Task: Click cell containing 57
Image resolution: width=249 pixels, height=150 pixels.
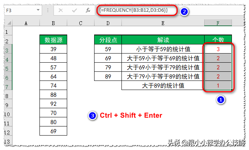Action: (x=54, y=67)
